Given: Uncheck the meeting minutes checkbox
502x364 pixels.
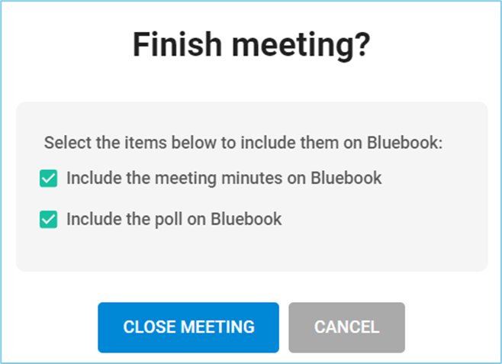Looking at the screenshot, I should pos(49,179).
